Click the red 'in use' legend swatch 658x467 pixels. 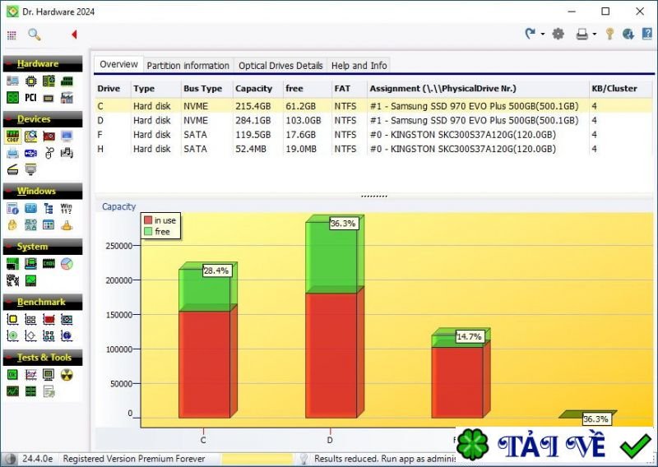[148, 220]
